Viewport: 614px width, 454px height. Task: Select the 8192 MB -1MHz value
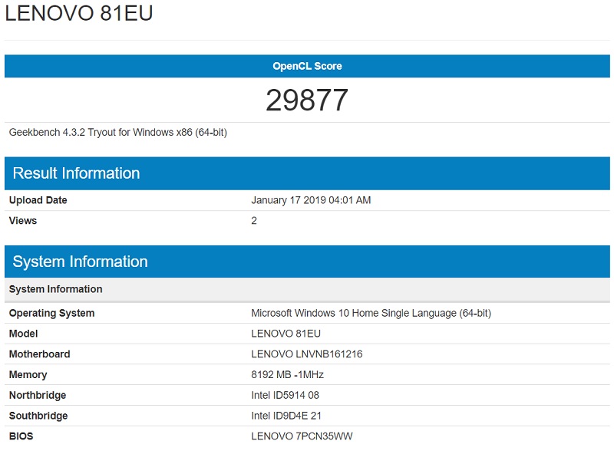287,374
